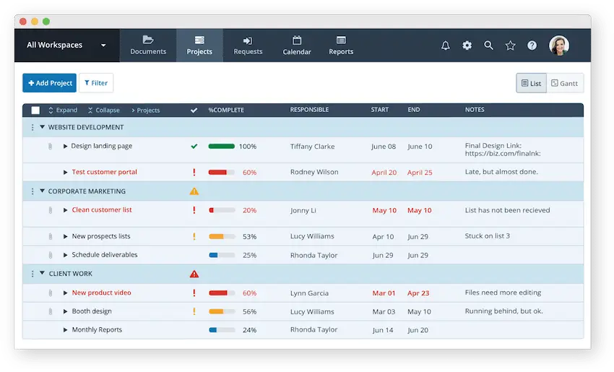Click attachment clip on New product video row
Viewport: 614px width, 372px height.
(x=50, y=293)
